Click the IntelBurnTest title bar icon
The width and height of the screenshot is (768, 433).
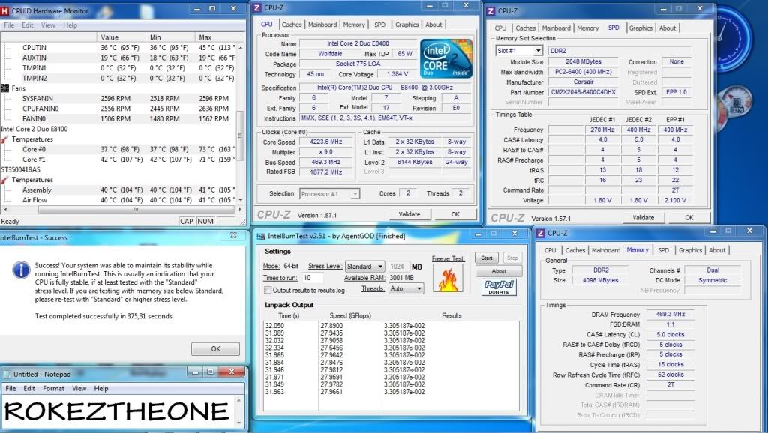(261, 236)
